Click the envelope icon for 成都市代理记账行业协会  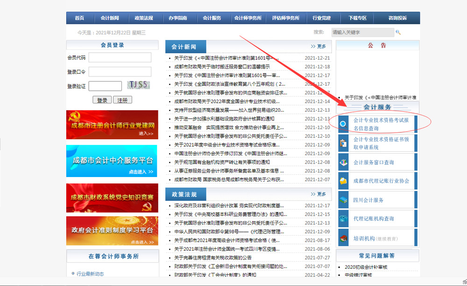pyautogui.click(x=343, y=181)
